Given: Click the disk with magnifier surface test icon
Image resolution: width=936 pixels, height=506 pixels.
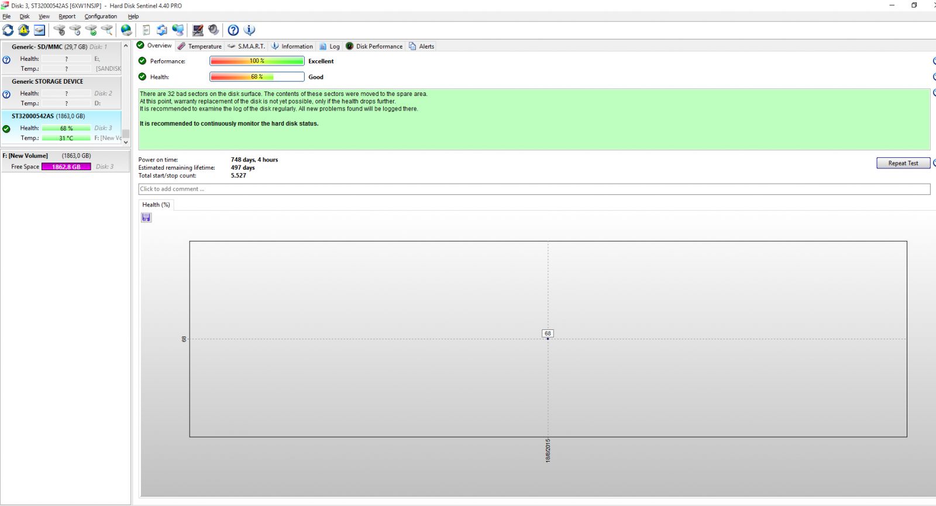Looking at the screenshot, I should (x=107, y=30).
